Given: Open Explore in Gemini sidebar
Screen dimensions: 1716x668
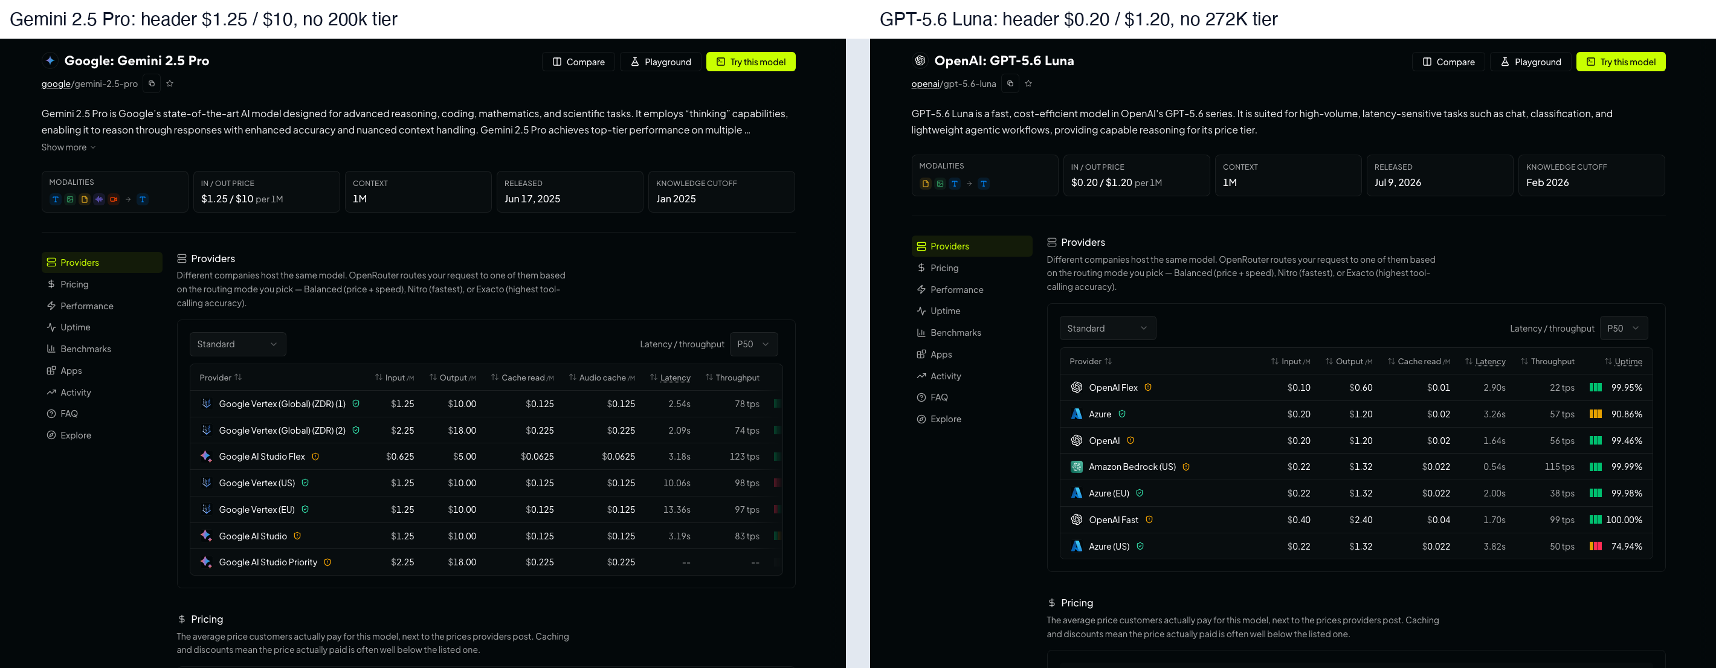Looking at the screenshot, I should 102,435.
